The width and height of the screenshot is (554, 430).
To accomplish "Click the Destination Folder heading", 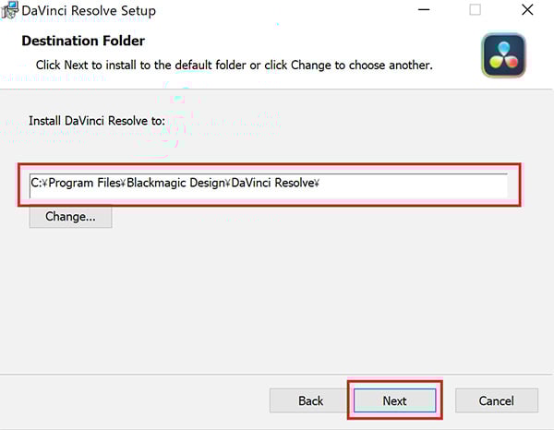I will (83, 41).
